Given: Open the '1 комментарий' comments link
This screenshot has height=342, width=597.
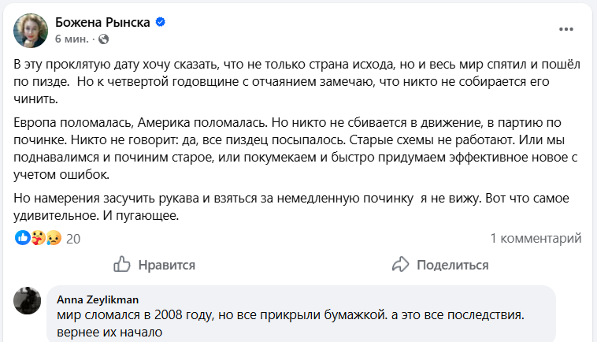Looking at the screenshot, I should pyautogui.click(x=536, y=237).
